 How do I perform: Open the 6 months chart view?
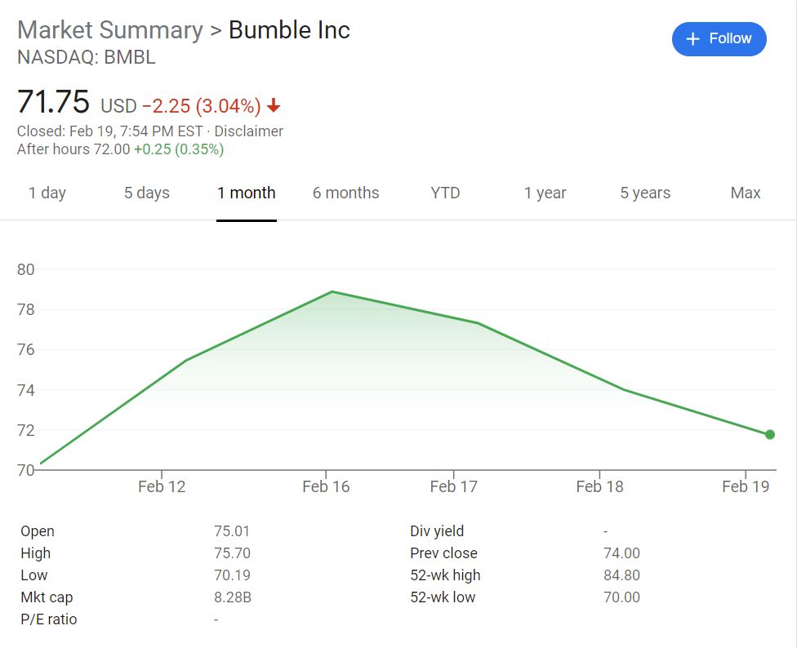pos(346,193)
